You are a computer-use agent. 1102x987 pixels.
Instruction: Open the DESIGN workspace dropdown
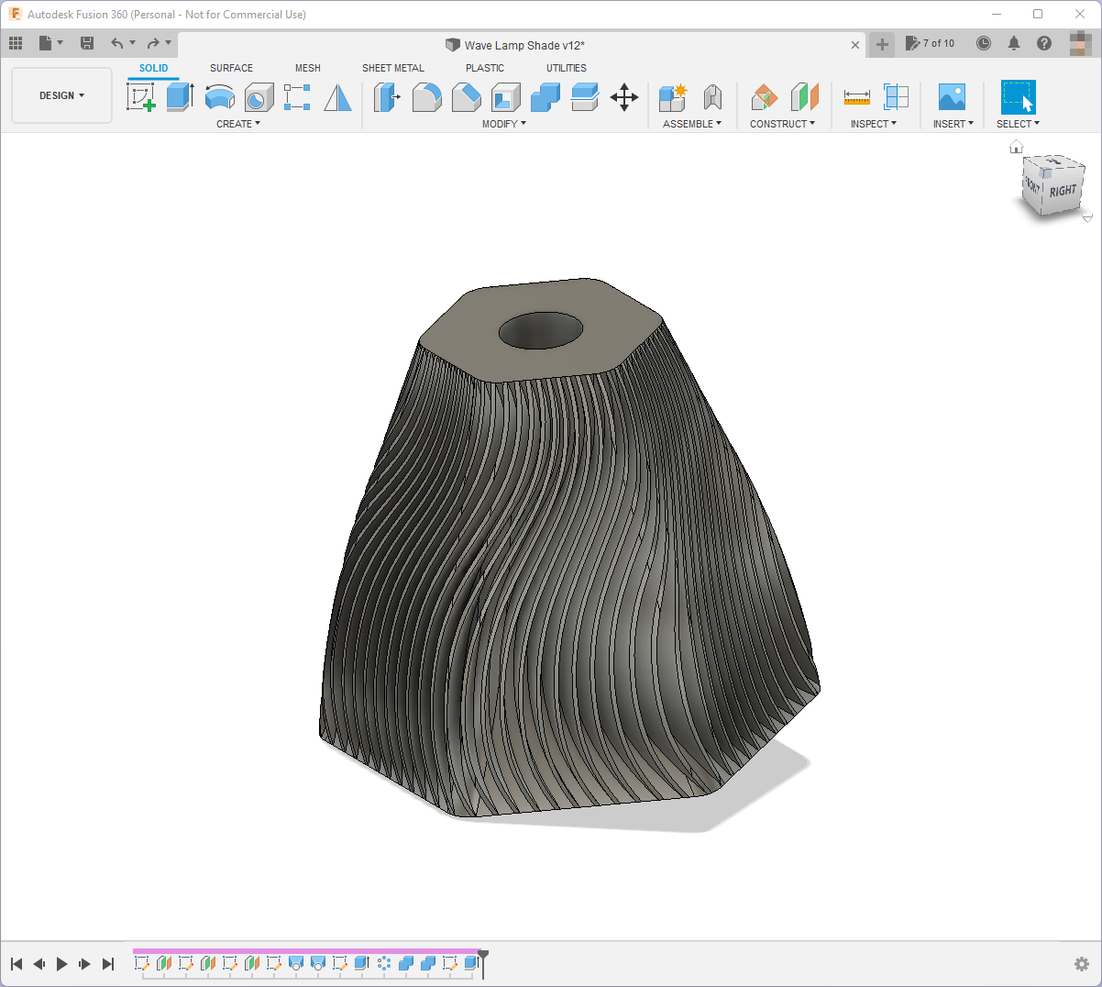pos(61,95)
